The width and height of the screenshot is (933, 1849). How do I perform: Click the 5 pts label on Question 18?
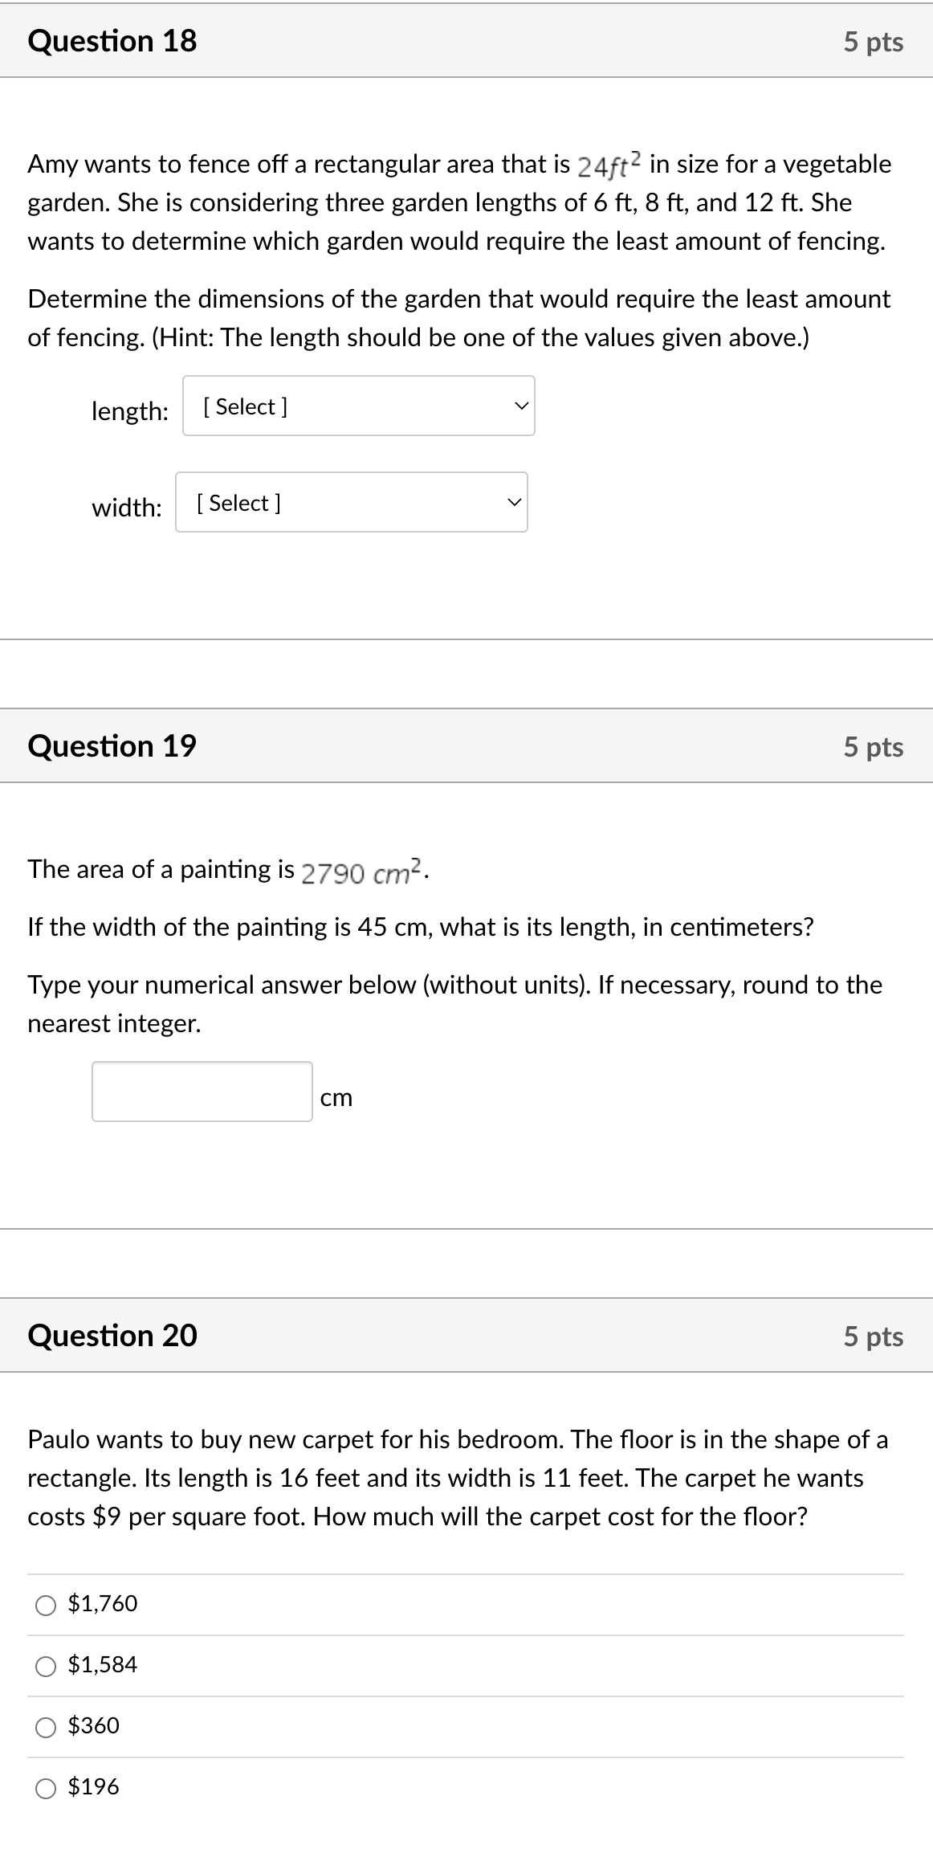(874, 41)
